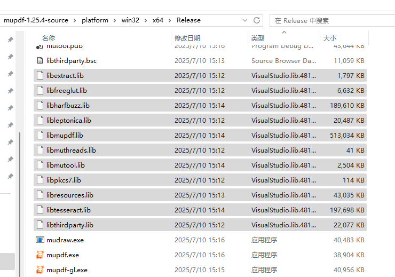Click the 2025/7/10 15:13 date of libresources.lib
Screen dimensions: 395x277
(x=200, y=195)
